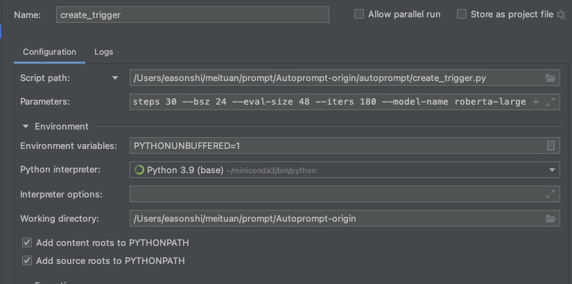This screenshot has height=284, width=572.
Task: Open the Python interpreter dropdown
Action: 553,170
